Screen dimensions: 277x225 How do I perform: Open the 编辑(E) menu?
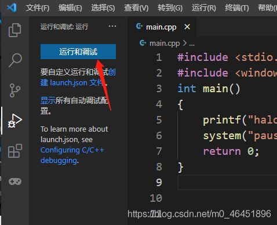click(70, 8)
